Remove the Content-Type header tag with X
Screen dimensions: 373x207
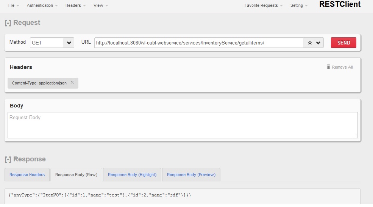(72, 83)
